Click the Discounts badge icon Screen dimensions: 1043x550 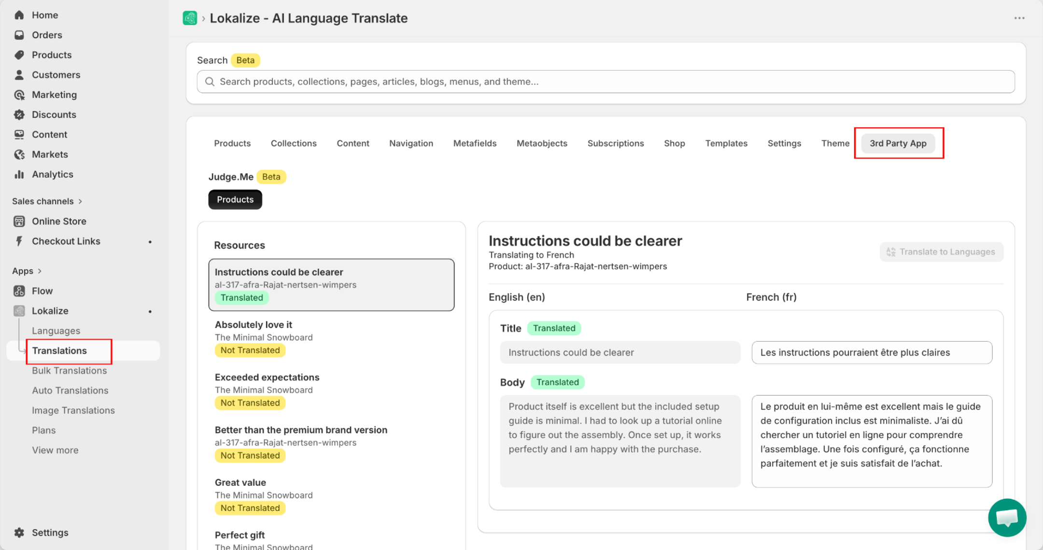pyautogui.click(x=19, y=114)
